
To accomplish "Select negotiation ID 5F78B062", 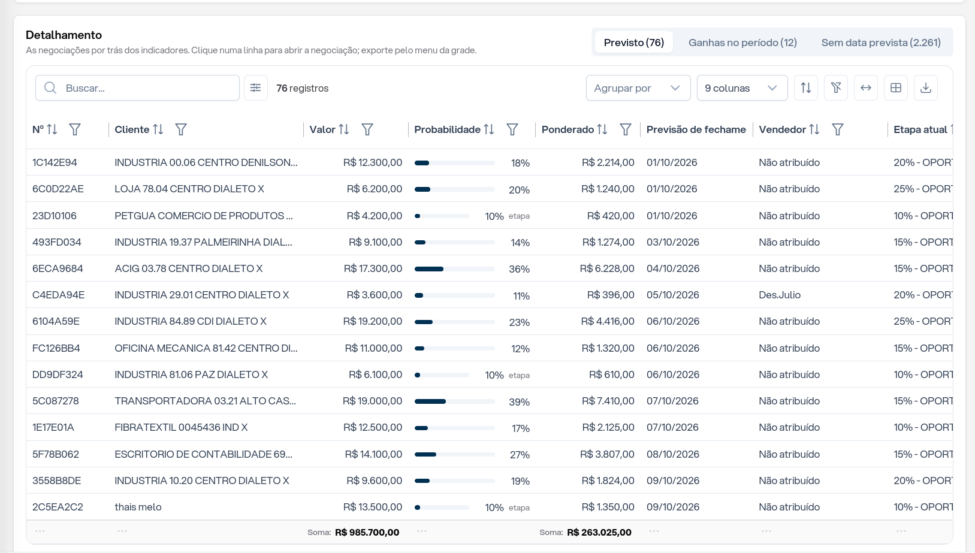I will tap(56, 454).
